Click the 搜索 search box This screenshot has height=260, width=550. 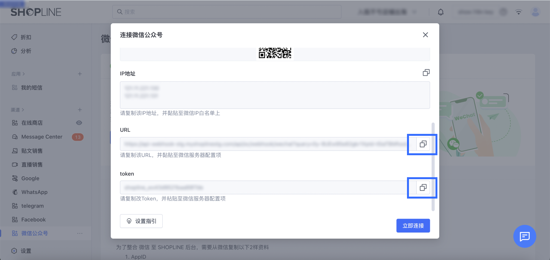pyautogui.click(x=227, y=12)
